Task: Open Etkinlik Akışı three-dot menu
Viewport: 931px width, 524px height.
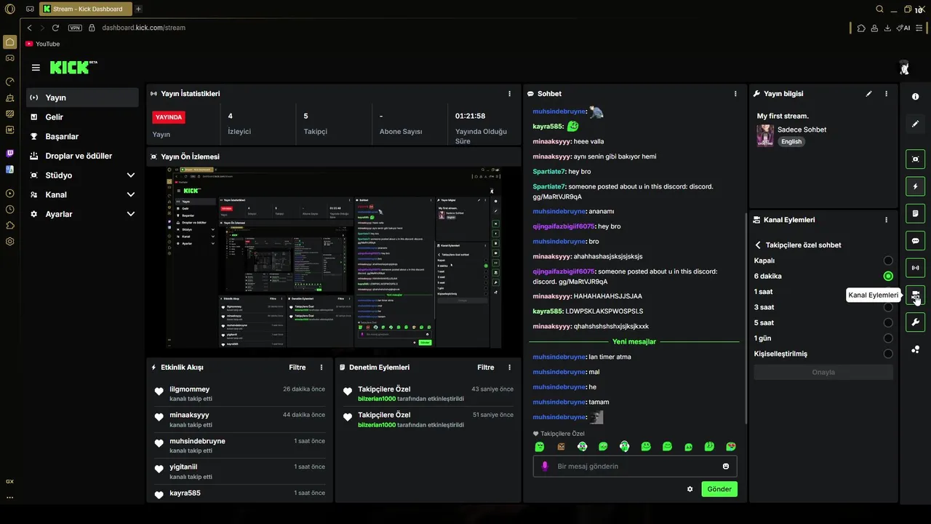Action: [321, 368]
